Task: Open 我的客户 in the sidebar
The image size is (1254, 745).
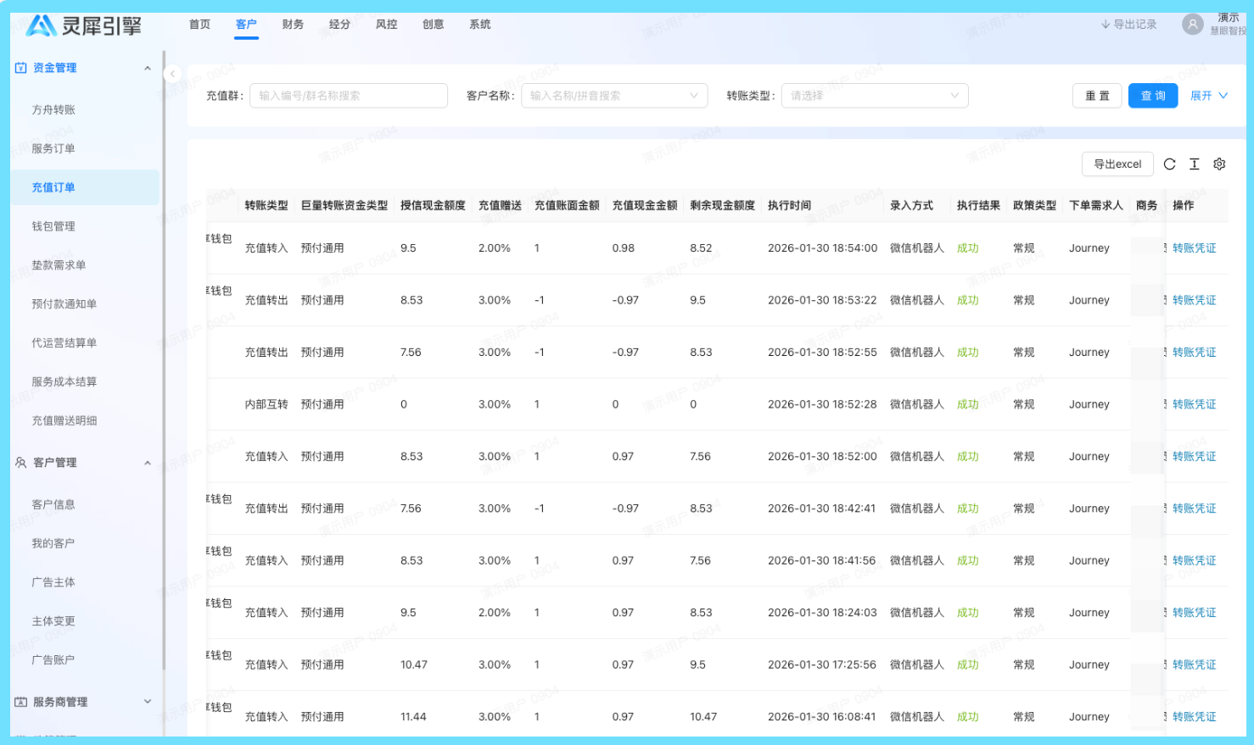Action: 85,543
